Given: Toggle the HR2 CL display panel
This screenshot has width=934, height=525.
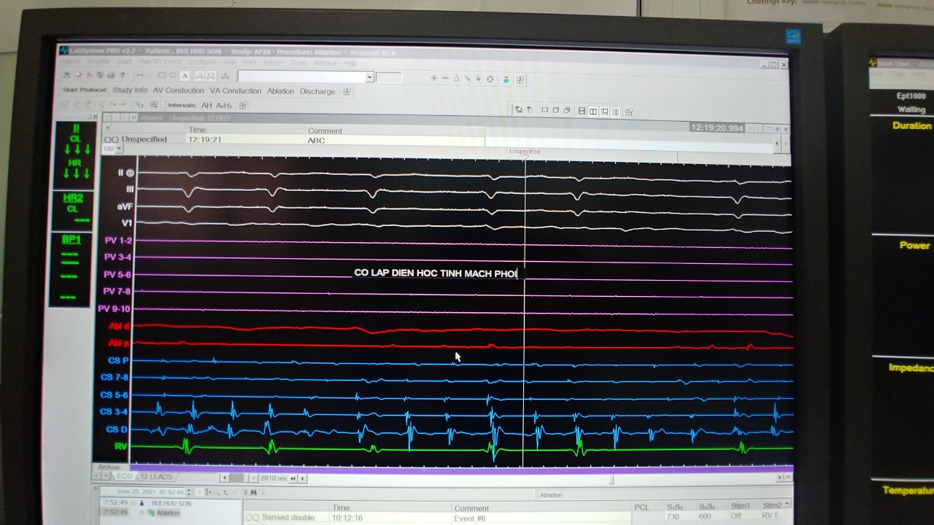Looking at the screenshot, I should click(x=73, y=209).
